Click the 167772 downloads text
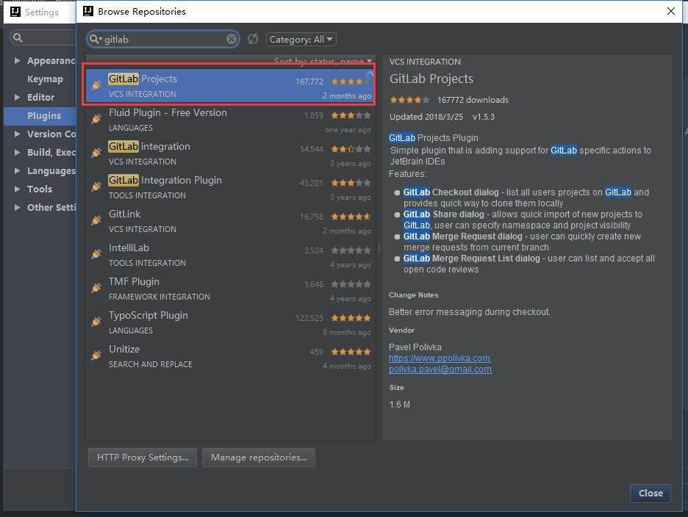688x517 pixels. click(x=473, y=100)
